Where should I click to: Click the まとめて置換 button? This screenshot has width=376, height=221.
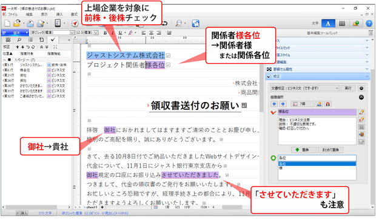pyautogui.click(x=331, y=150)
